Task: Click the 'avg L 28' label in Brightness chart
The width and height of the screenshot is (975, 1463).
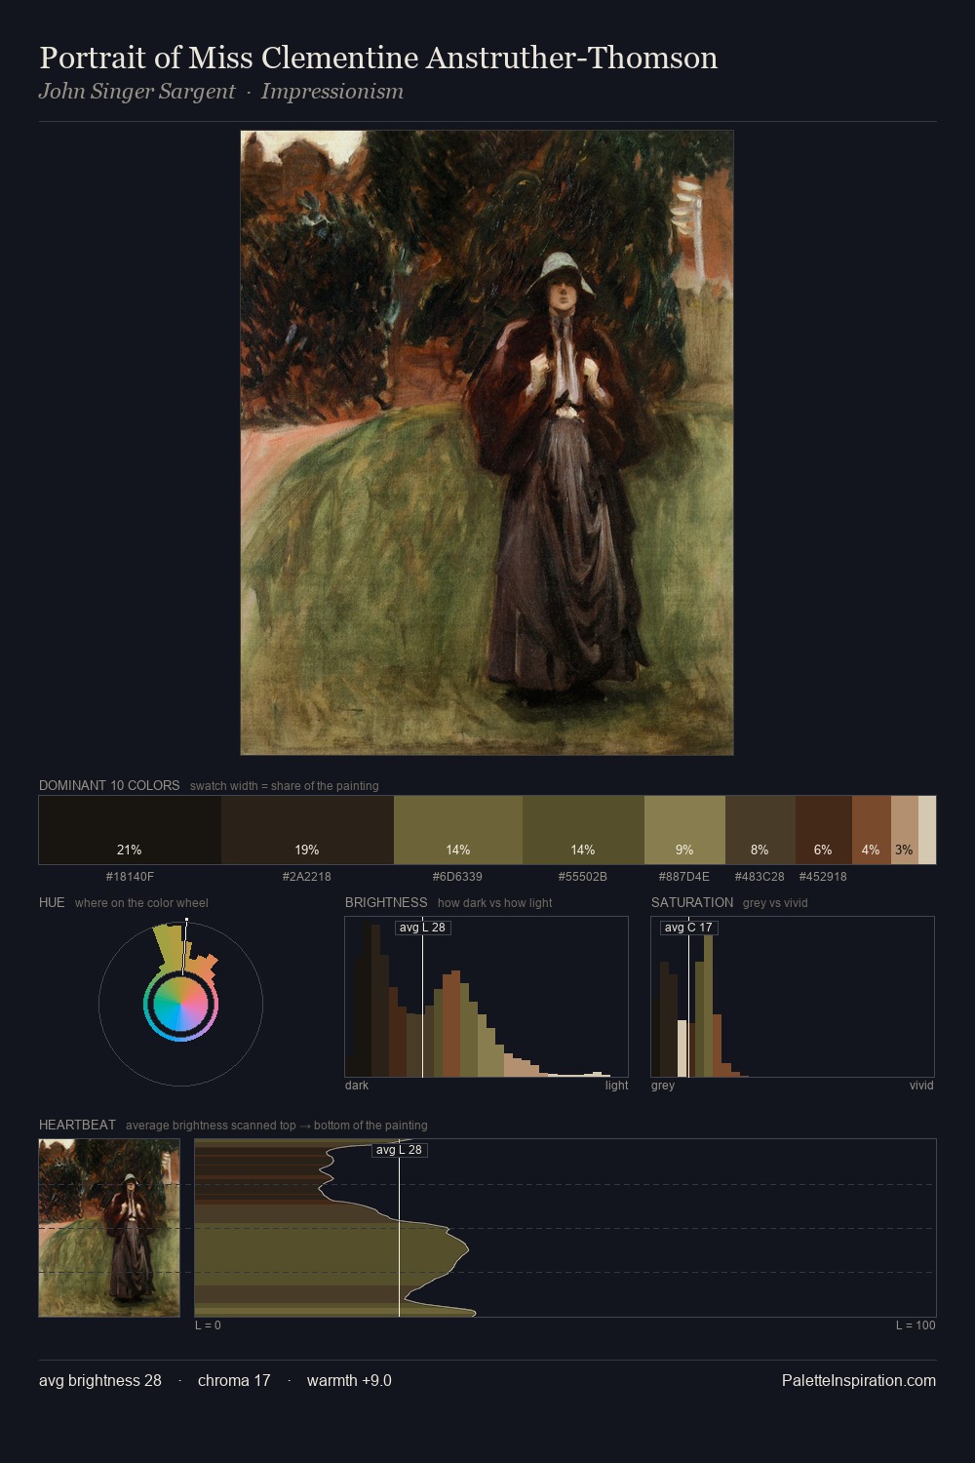Action: (422, 928)
